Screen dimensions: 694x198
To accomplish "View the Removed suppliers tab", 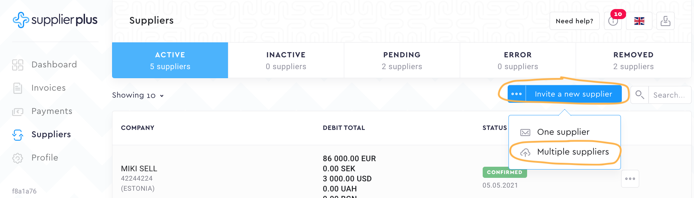I will point(633,60).
